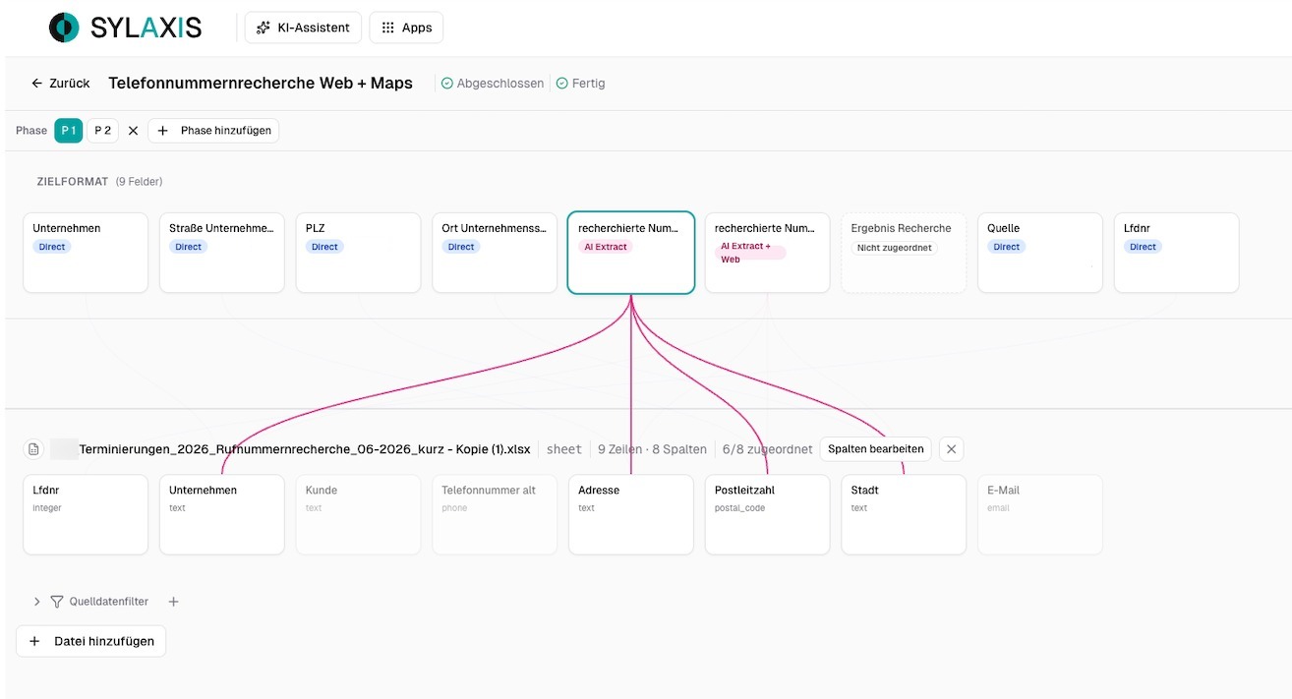Click the 9 Zeilen · 8 Spalten info
This screenshot has height=699, width=1292.
click(652, 449)
